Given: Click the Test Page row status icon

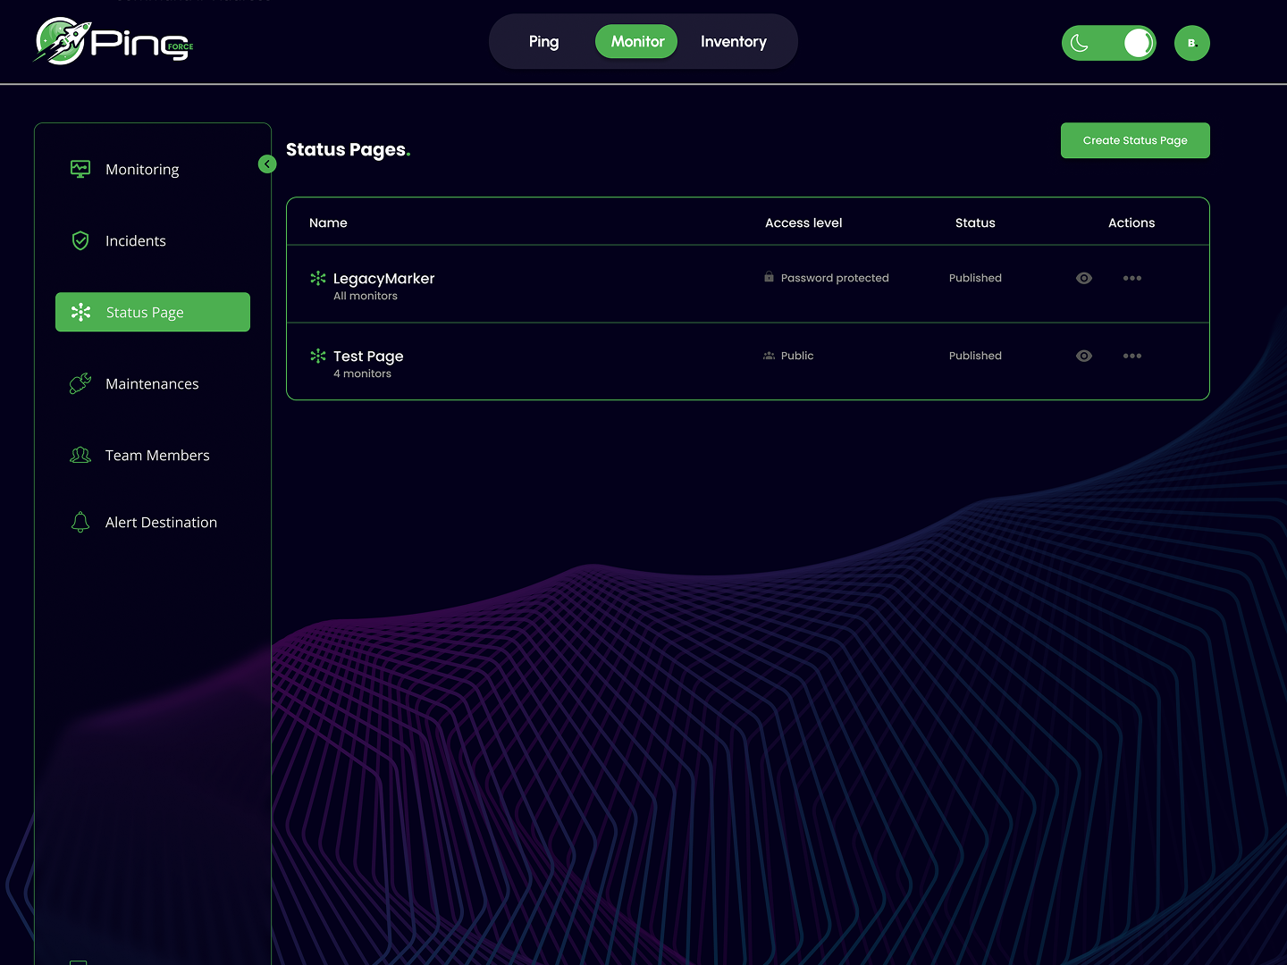Looking at the screenshot, I should (x=318, y=356).
